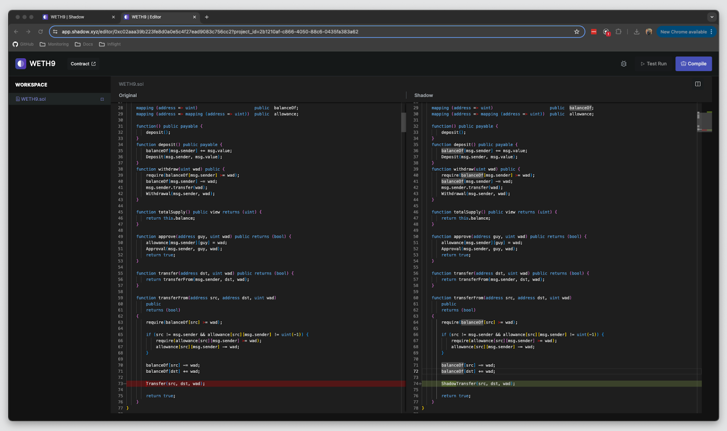Open the Chrome profile avatar
This screenshot has height=431, width=727.
(649, 32)
